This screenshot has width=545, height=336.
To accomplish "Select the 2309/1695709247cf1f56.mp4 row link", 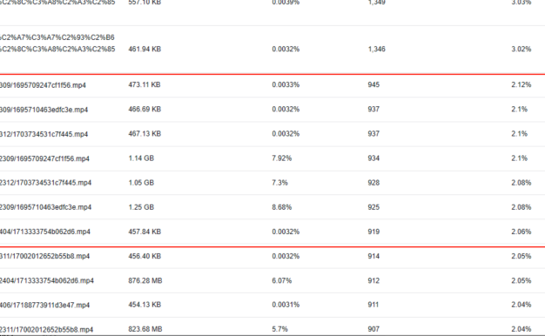I will tap(44, 158).
